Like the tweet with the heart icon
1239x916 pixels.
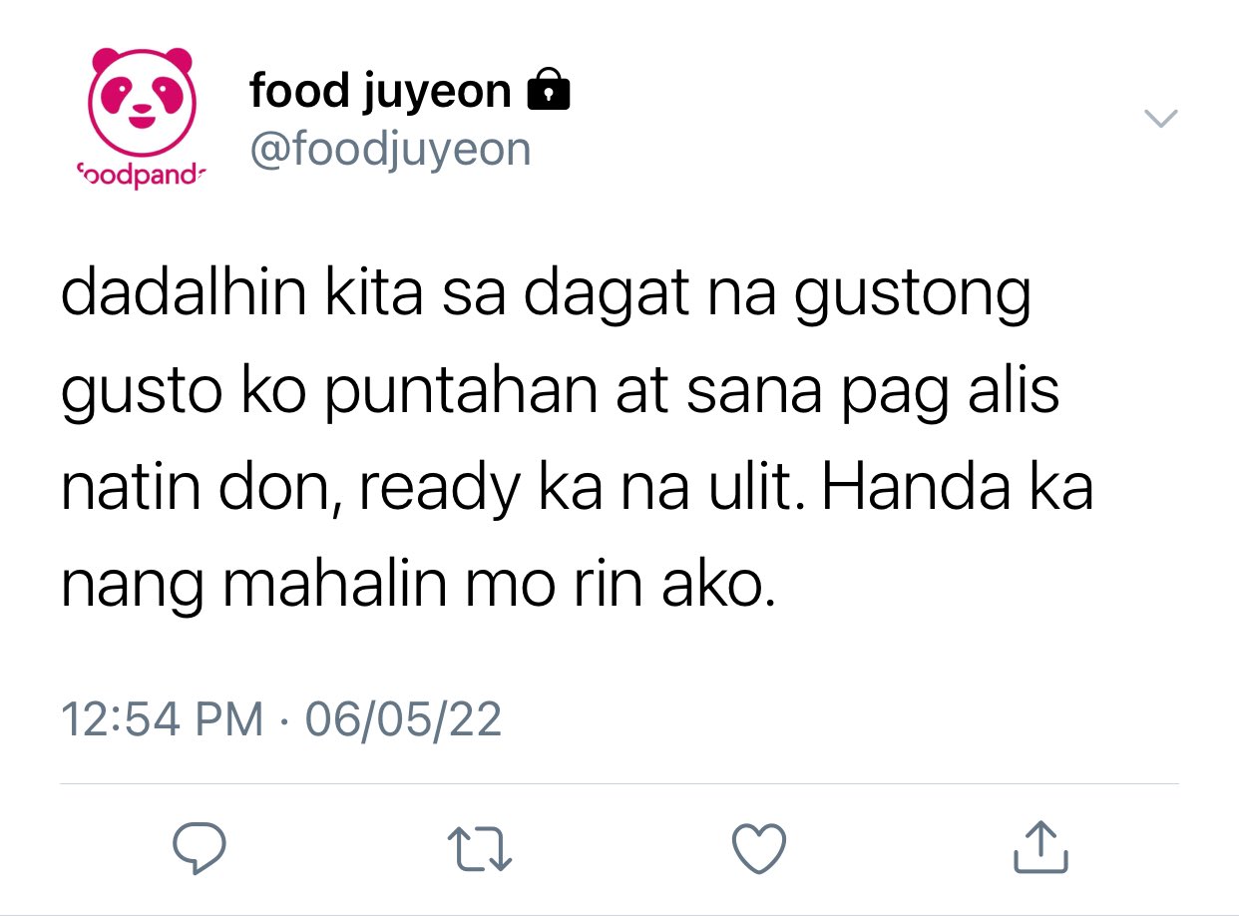(759, 848)
